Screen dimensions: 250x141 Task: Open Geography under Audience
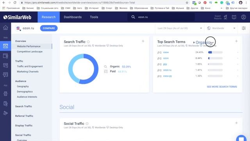click(23, 86)
